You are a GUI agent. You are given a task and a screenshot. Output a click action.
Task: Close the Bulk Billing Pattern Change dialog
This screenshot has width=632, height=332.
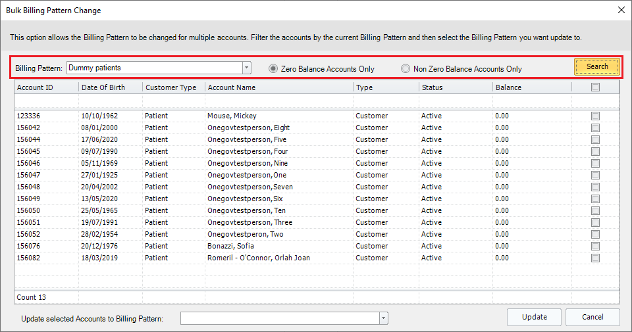click(621, 11)
